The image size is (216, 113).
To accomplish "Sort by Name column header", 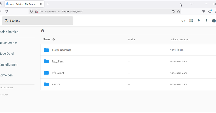I will tap(46, 39).
